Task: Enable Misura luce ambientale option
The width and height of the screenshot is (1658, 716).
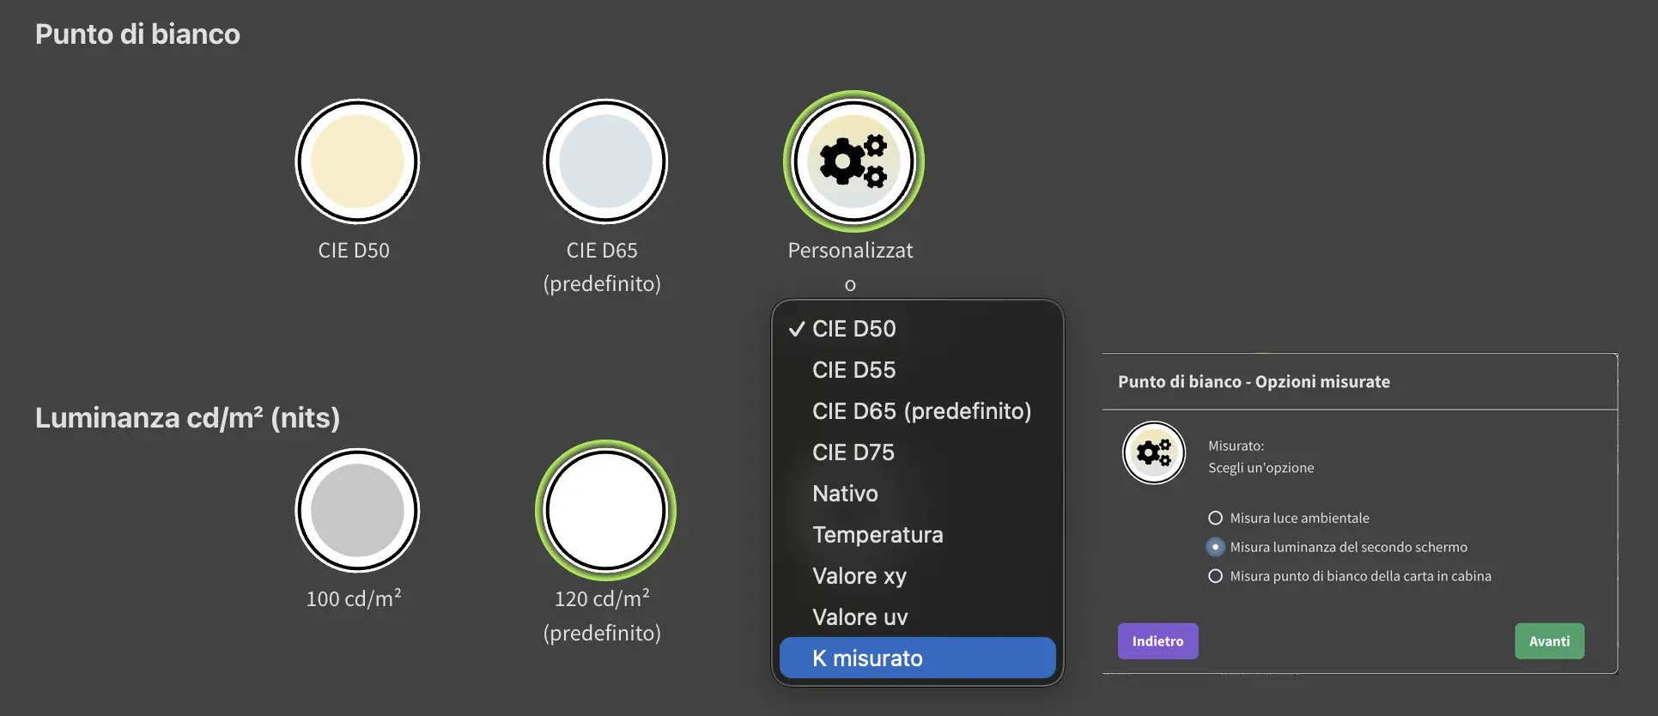Action: pyautogui.click(x=1216, y=518)
